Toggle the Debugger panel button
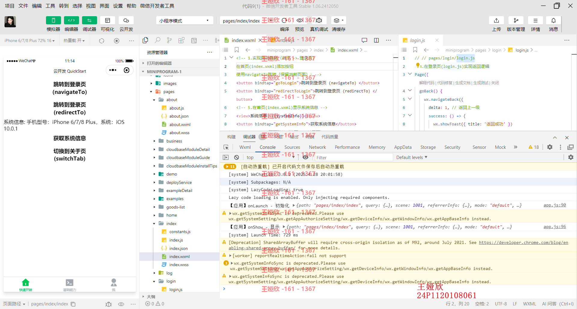 click(x=90, y=20)
